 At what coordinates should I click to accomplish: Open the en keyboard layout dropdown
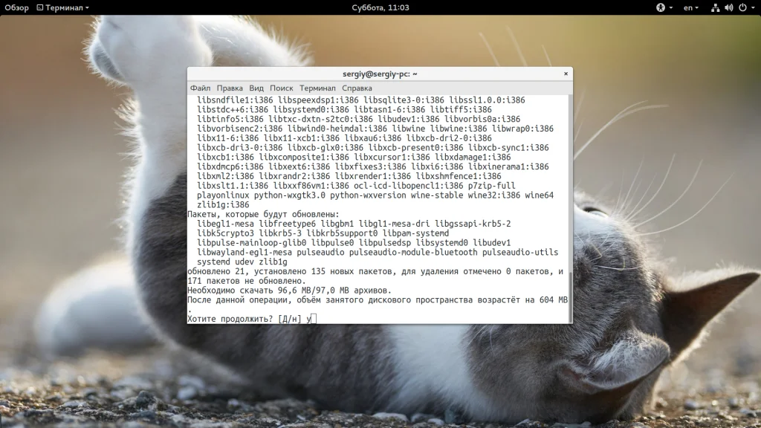pyautogui.click(x=690, y=7)
